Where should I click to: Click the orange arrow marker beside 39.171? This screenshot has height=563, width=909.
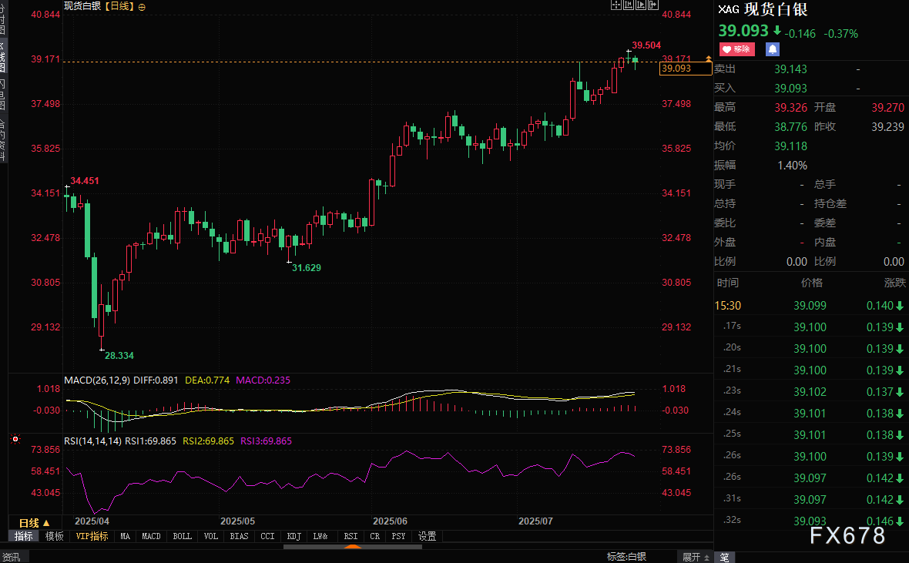pos(709,59)
